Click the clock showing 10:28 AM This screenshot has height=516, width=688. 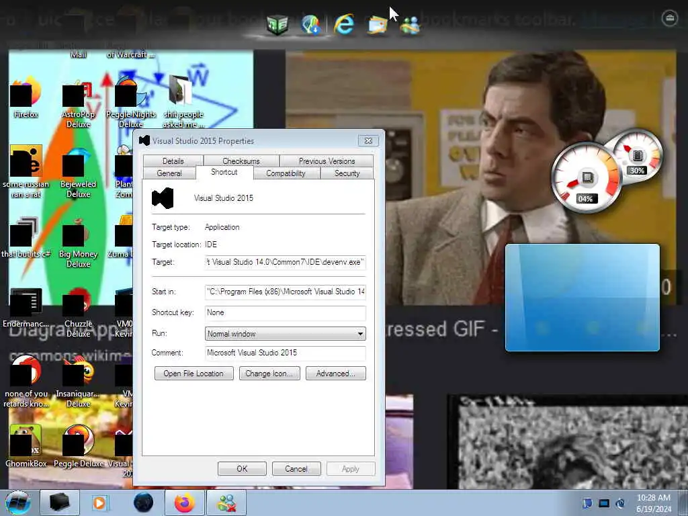click(x=653, y=503)
